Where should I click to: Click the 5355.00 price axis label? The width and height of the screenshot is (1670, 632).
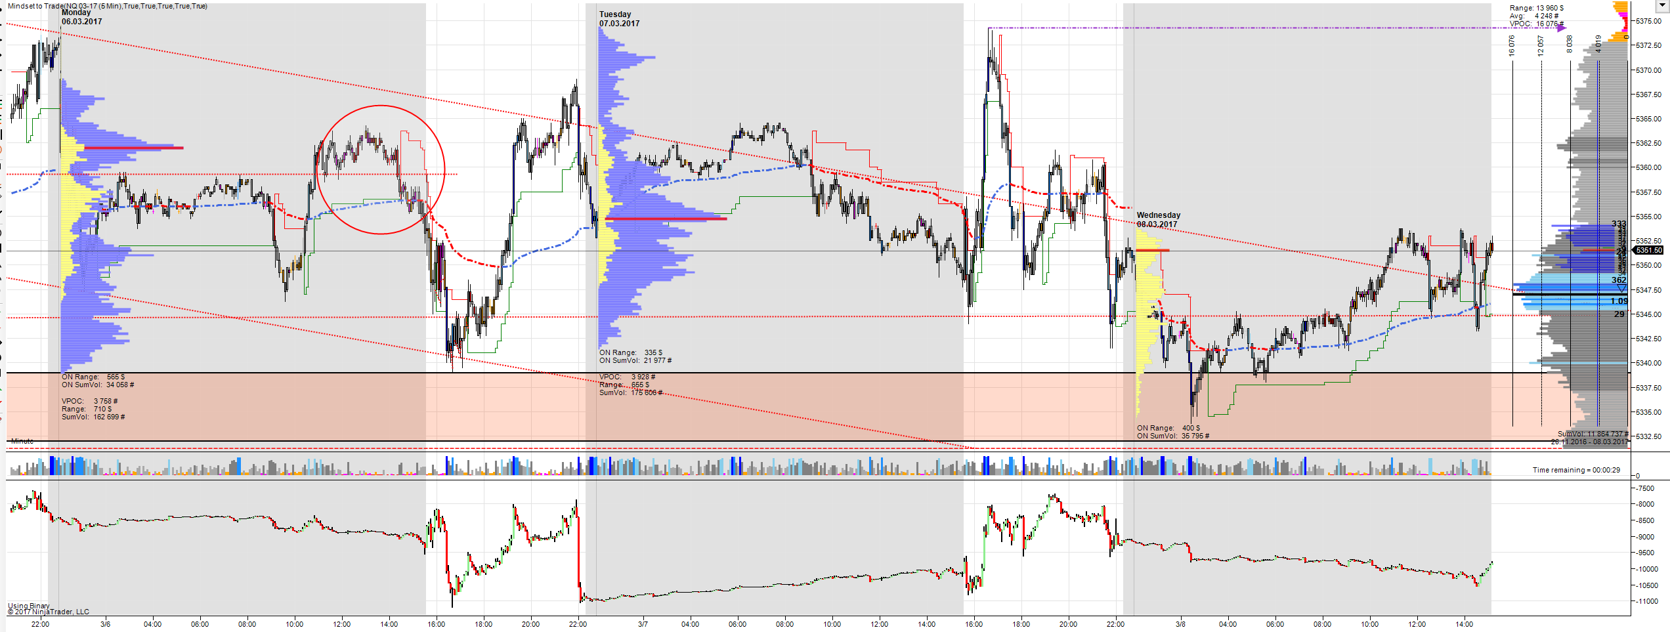tap(1648, 217)
